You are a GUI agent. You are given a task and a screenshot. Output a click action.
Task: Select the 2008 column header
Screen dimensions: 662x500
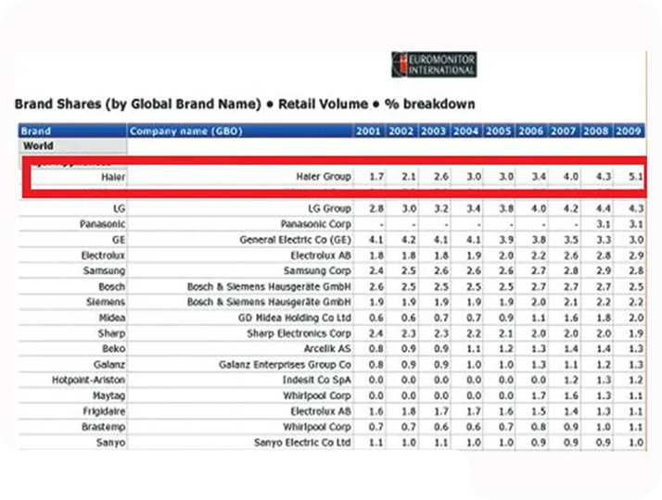596,131
